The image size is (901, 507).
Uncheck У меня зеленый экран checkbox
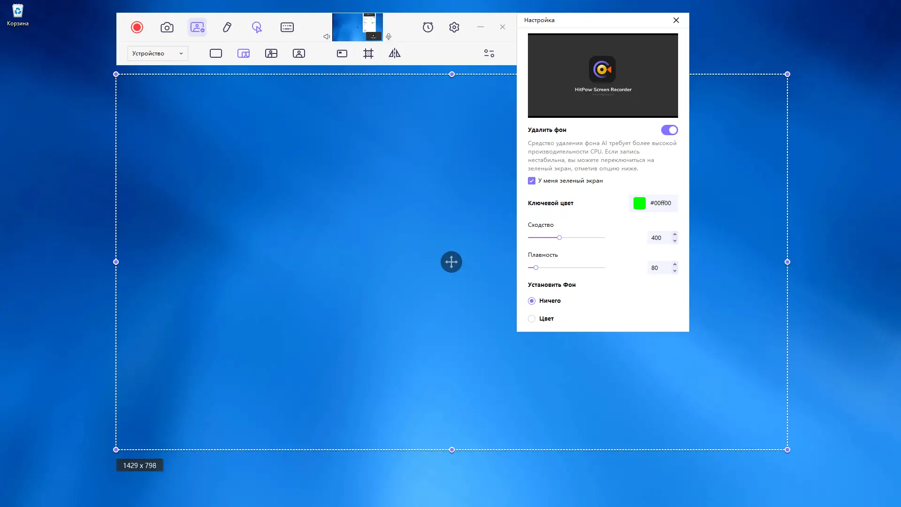[532, 181]
